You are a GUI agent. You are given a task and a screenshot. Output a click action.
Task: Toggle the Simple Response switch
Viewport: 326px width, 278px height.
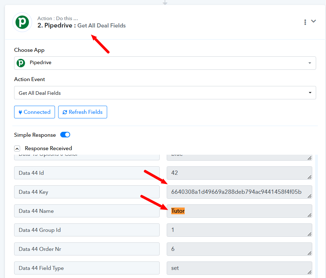(x=65, y=135)
